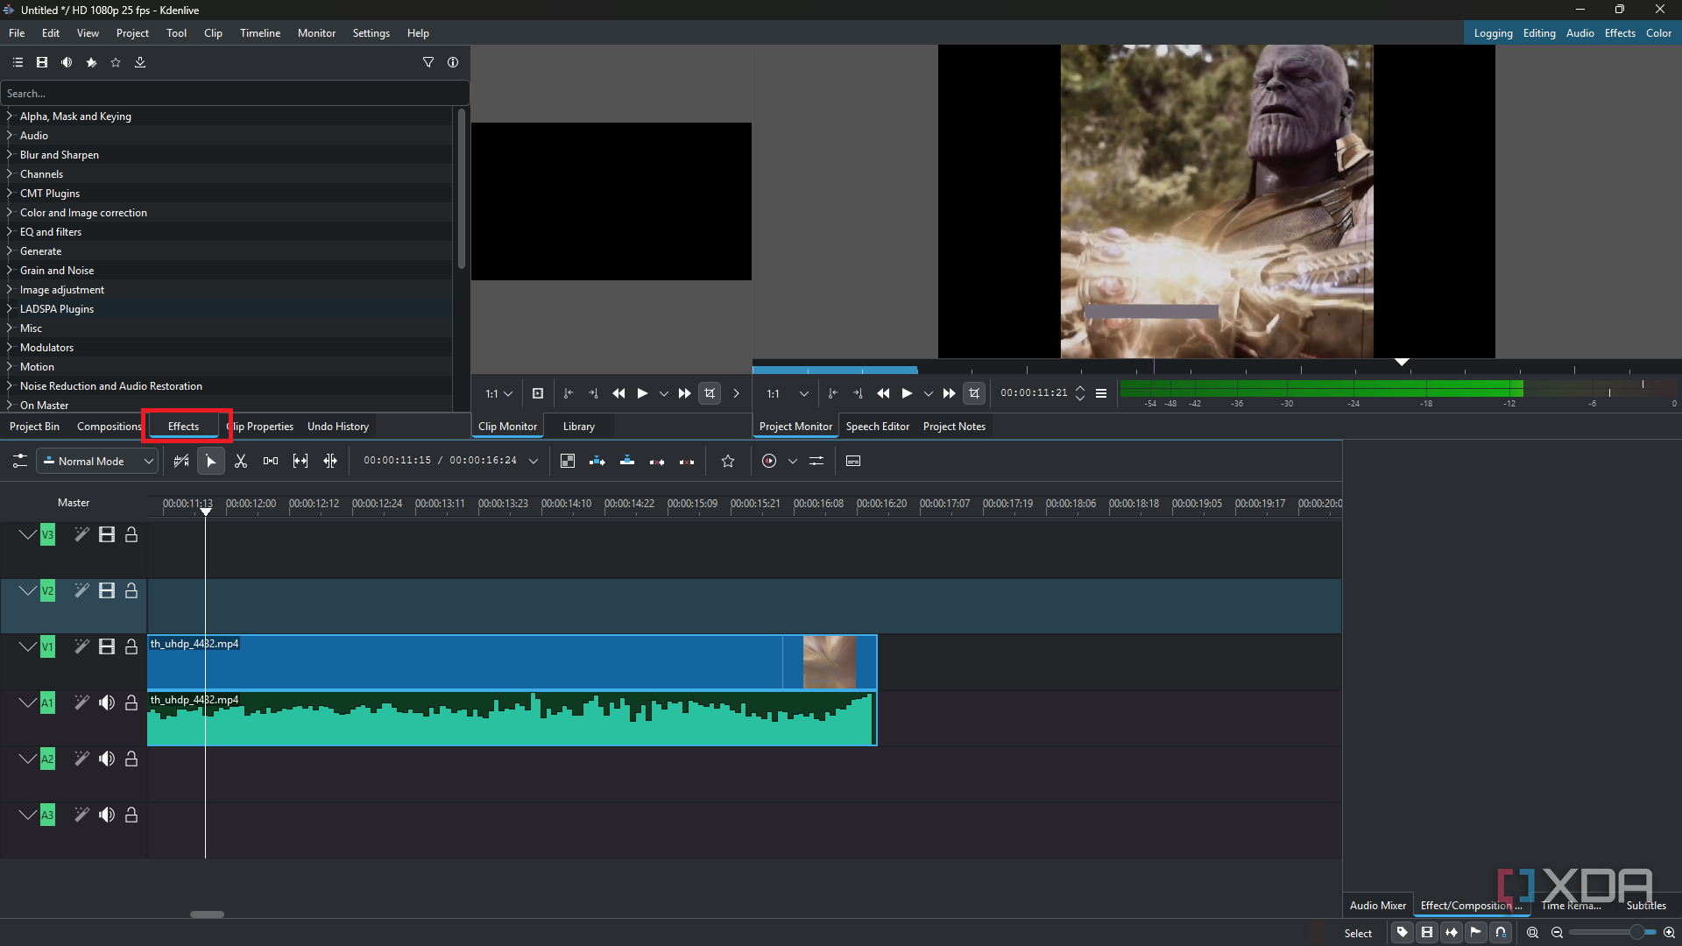Viewport: 1682px width, 946px height.
Task: Hide video track V2
Action: pyautogui.click(x=107, y=591)
